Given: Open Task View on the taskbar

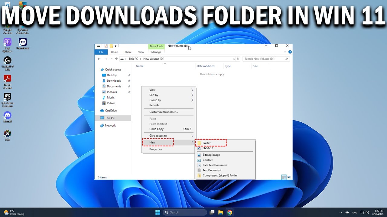Looking at the screenshot, I should (x=212, y=212).
